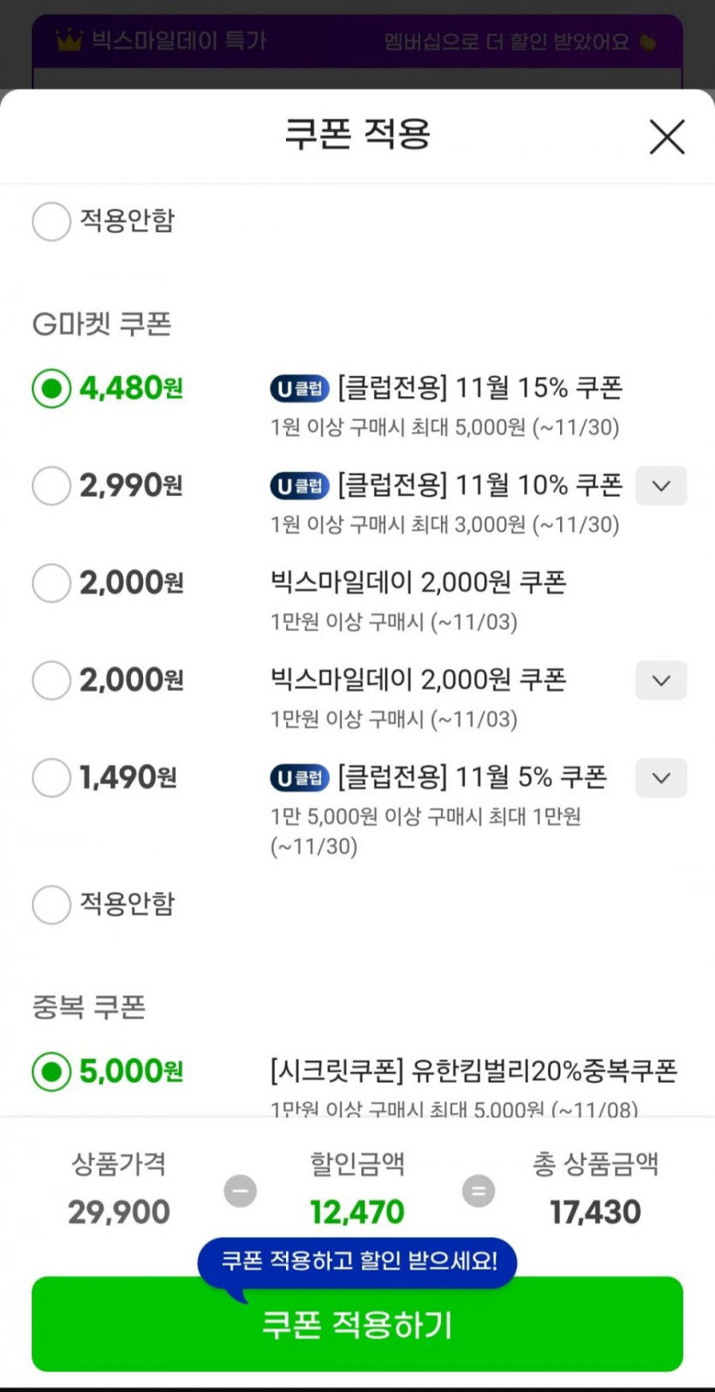This screenshot has width=715, height=1392.
Task: Tap U클럽 badge on 5% coupon
Action: (x=300, y=778)
